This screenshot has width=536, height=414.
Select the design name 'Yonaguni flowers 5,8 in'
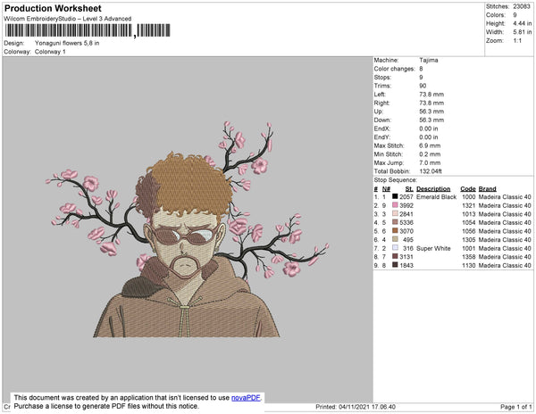point(67,44)
